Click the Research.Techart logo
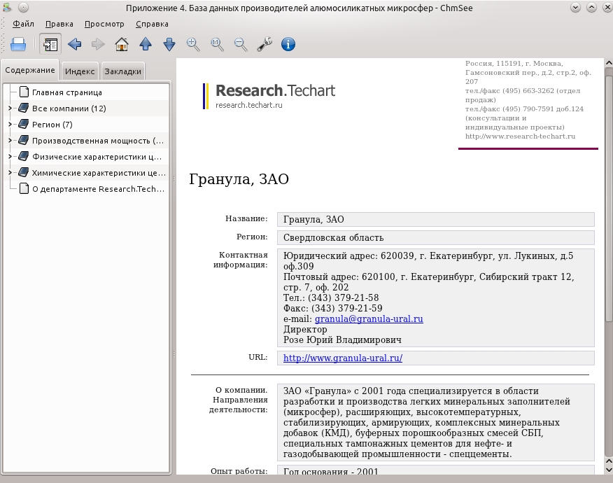Screen dimensions: 613x483 pyautogui.click(x=269, y=96)
